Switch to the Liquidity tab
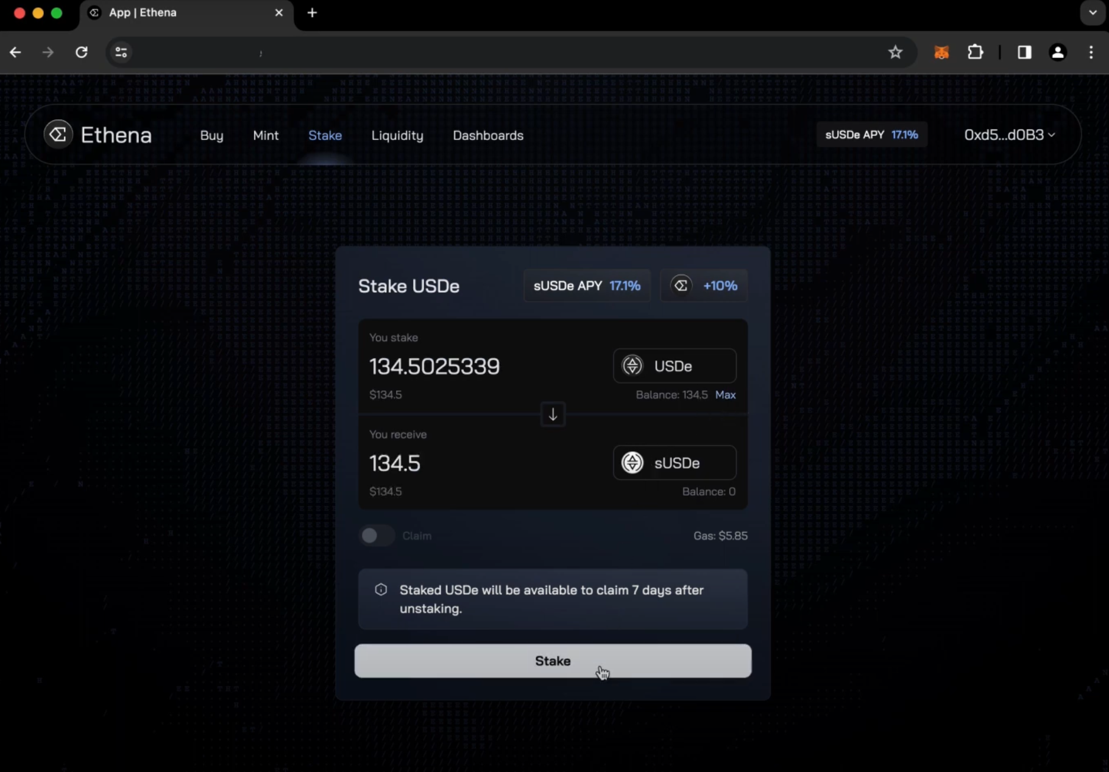 397,135
